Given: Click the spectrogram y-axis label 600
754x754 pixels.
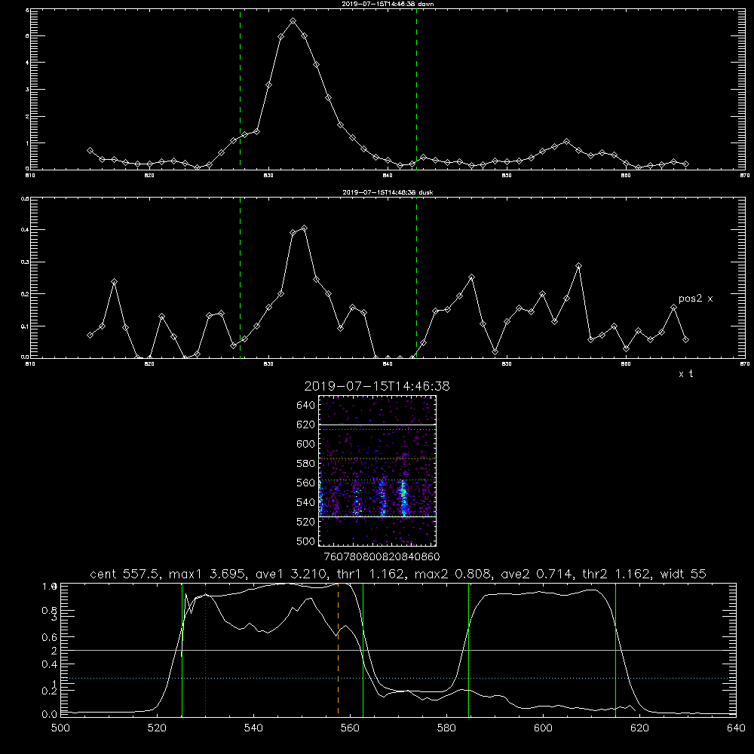Looking at the screenshot, I should coord(306,444).
